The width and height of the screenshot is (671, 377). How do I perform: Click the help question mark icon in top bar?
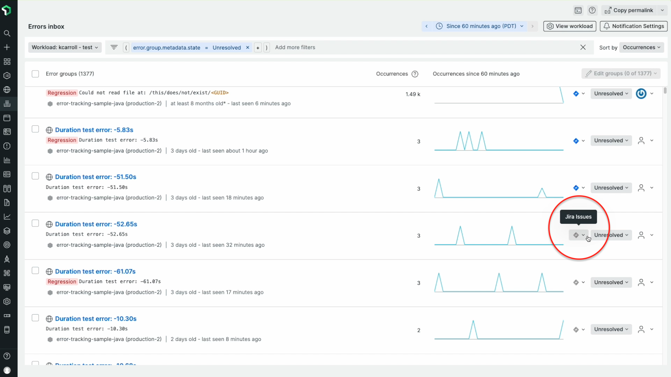click(592, 10)
